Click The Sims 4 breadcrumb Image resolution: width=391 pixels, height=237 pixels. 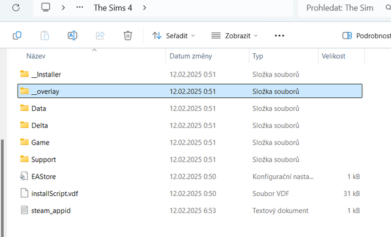[x=113, y=8]
